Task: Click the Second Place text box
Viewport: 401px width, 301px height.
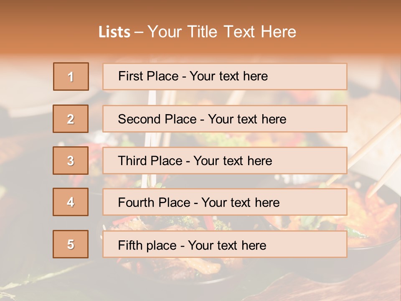Action: [x=225, y=119]
